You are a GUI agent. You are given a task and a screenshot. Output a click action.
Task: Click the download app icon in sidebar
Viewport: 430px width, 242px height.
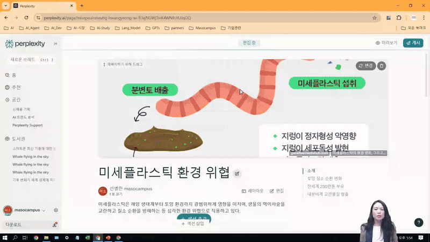click(54, 225)
